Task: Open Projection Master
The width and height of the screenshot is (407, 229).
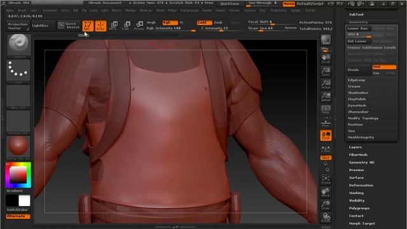Action: coord(18,26)
